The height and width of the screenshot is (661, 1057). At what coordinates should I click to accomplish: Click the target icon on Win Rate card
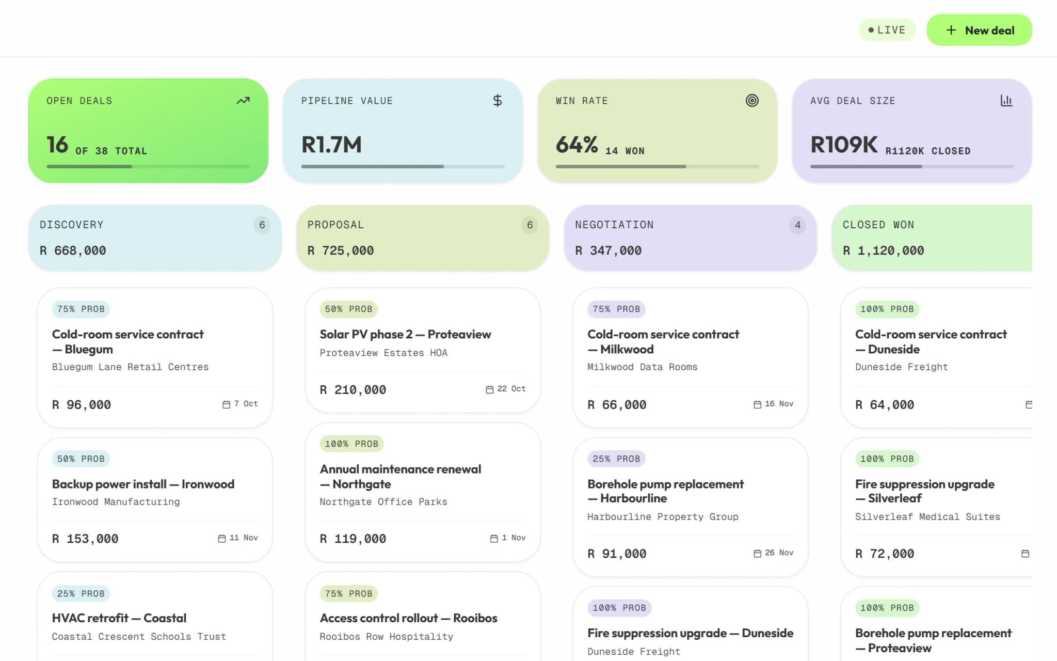click(x=752, y=101)
